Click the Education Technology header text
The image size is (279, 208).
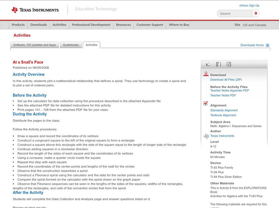click(96, 9)
